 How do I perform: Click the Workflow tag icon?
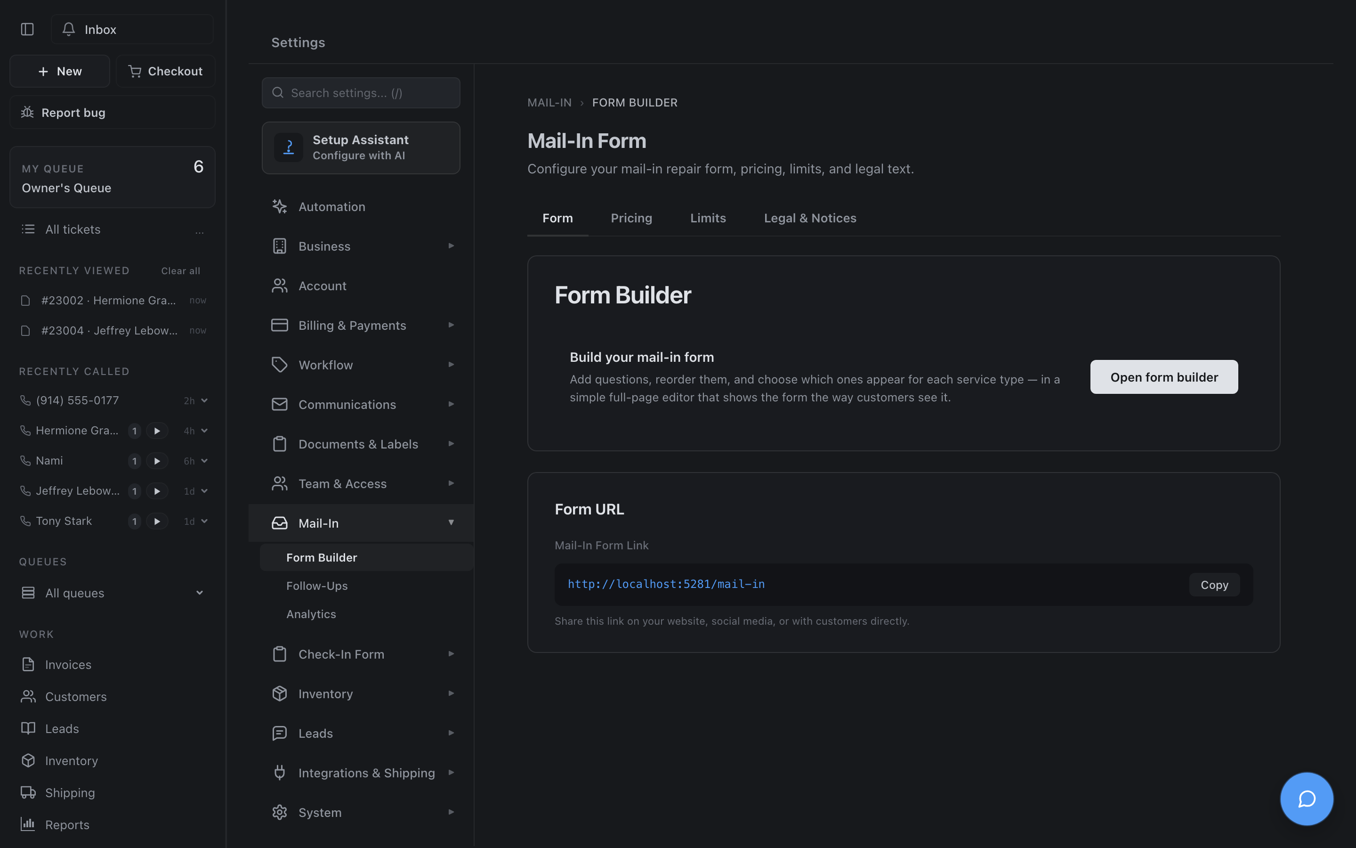coord(280,365)
